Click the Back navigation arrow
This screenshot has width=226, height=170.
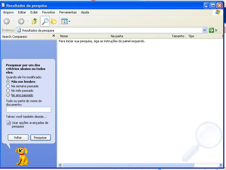coord(7,21)
